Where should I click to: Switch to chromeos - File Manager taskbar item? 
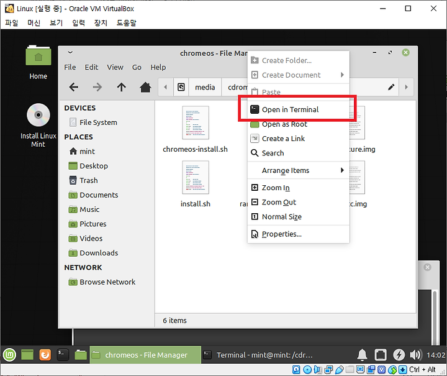145,355
